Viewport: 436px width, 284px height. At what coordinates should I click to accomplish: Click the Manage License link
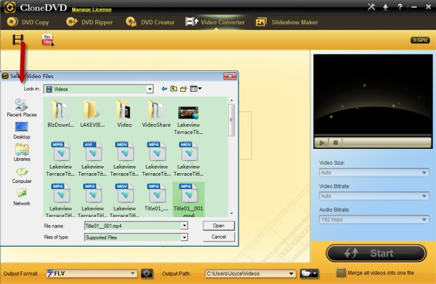click(92, 9)
